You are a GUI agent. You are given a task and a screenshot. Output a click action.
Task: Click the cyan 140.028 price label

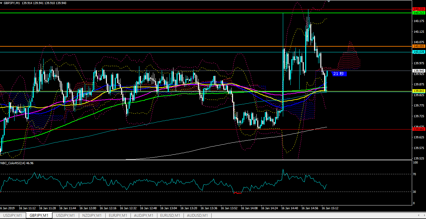tap(419, 52)
